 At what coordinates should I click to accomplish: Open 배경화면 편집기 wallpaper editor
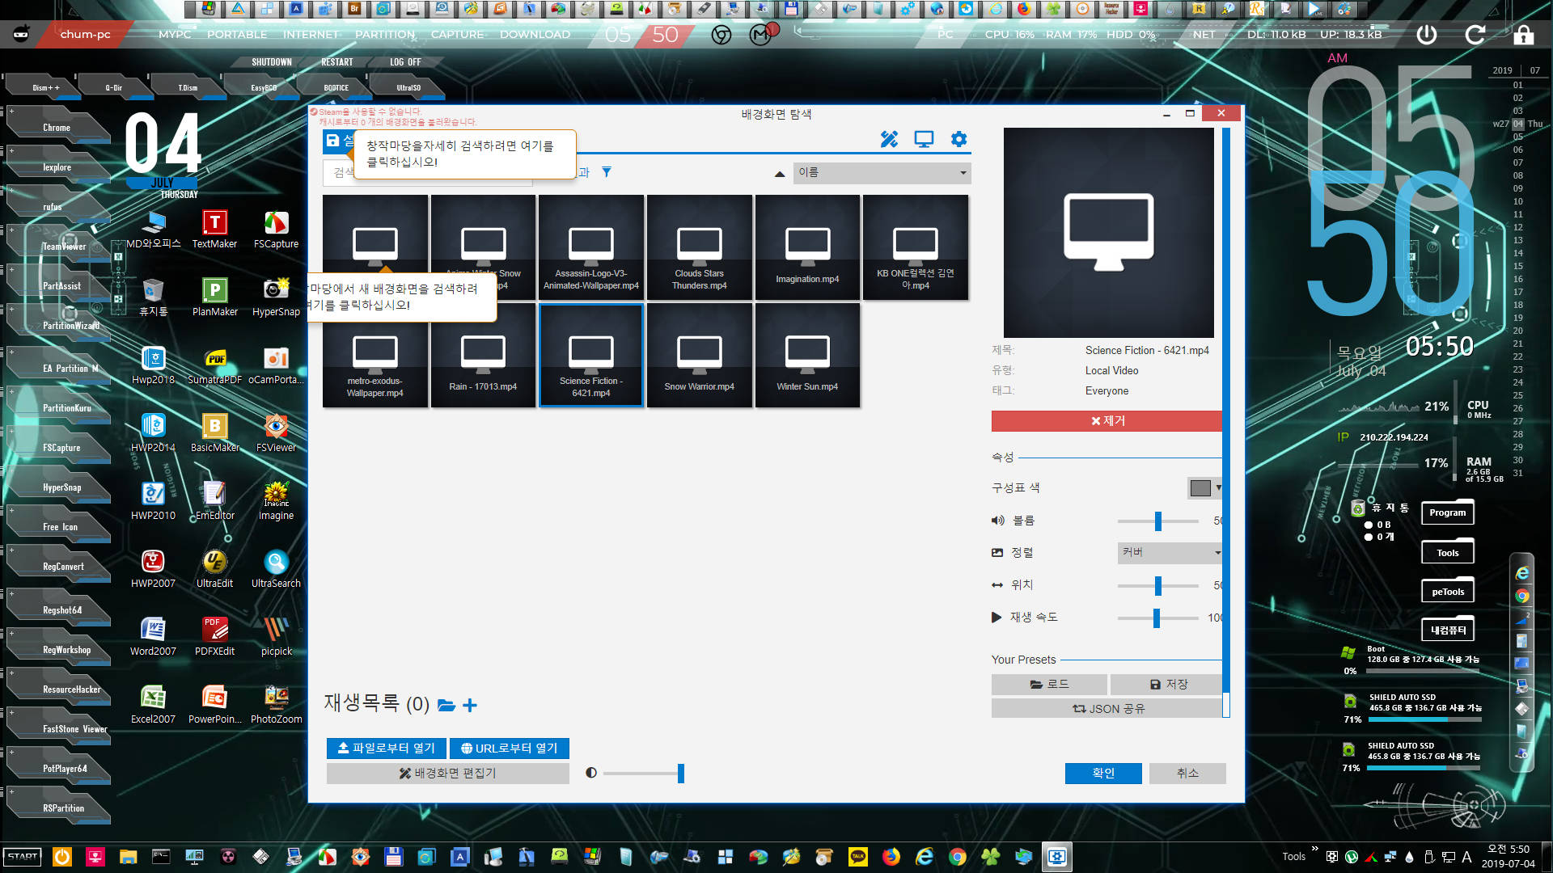coord(448,774)
